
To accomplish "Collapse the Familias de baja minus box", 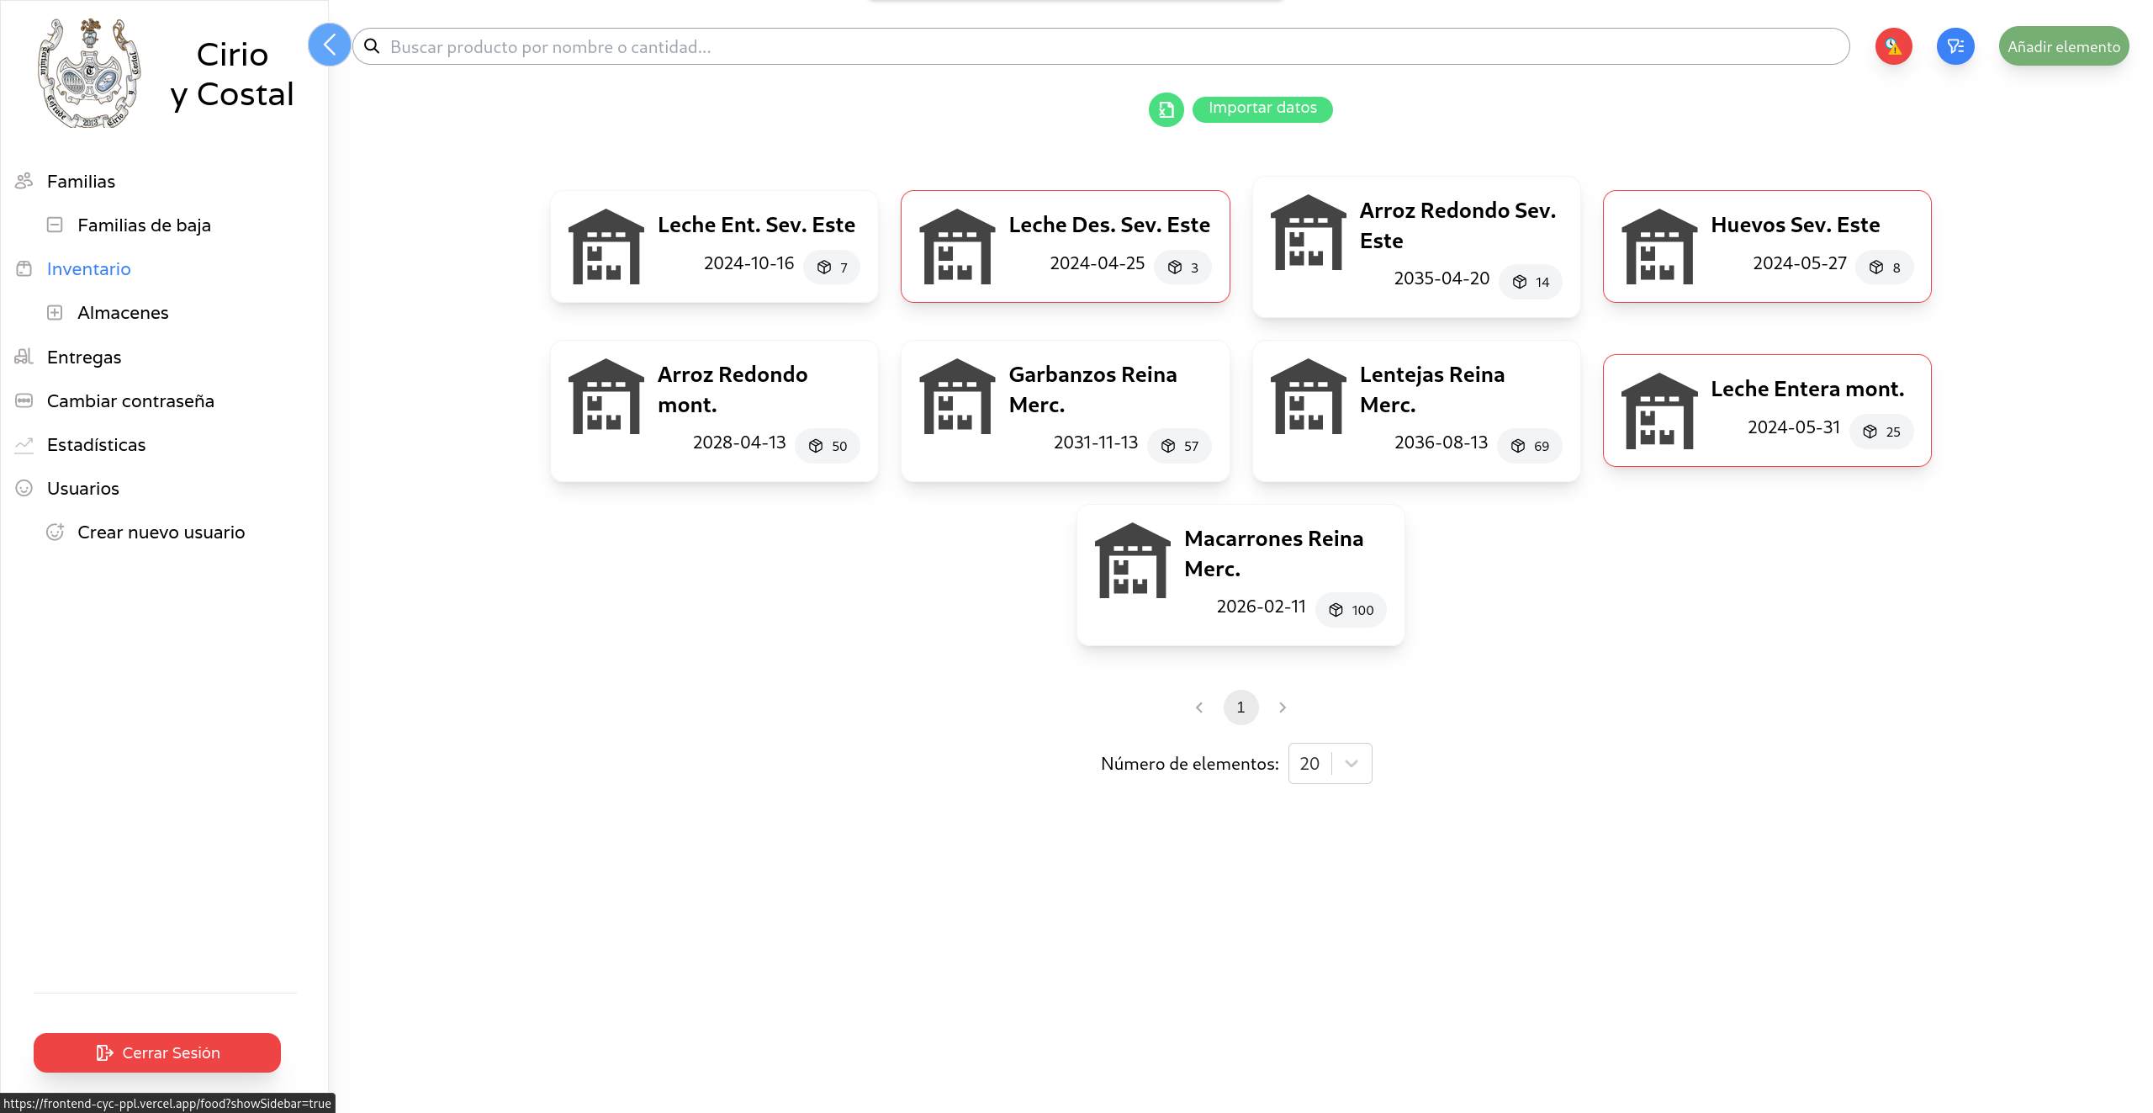I will pos(55,225).
